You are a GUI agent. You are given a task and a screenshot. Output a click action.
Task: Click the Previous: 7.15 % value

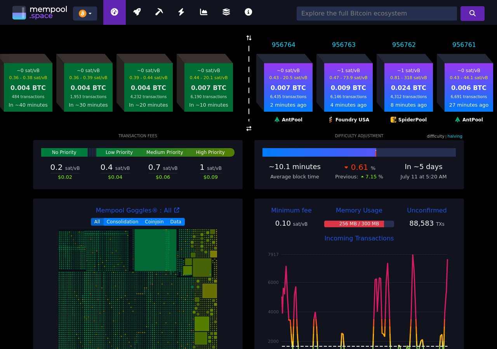[x=359, y=177]
